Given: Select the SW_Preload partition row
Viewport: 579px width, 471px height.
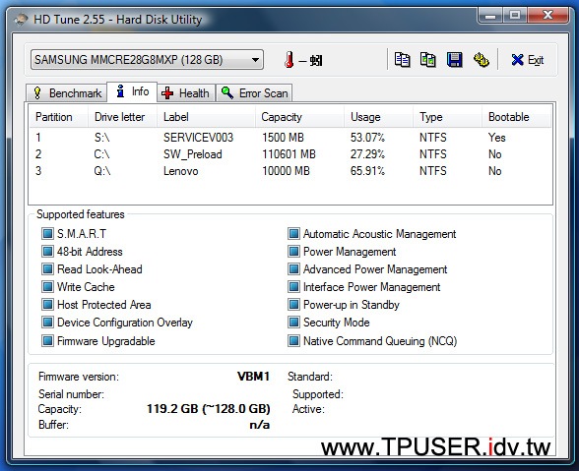Looking at the screenshot, I should [x=290, y=154].
